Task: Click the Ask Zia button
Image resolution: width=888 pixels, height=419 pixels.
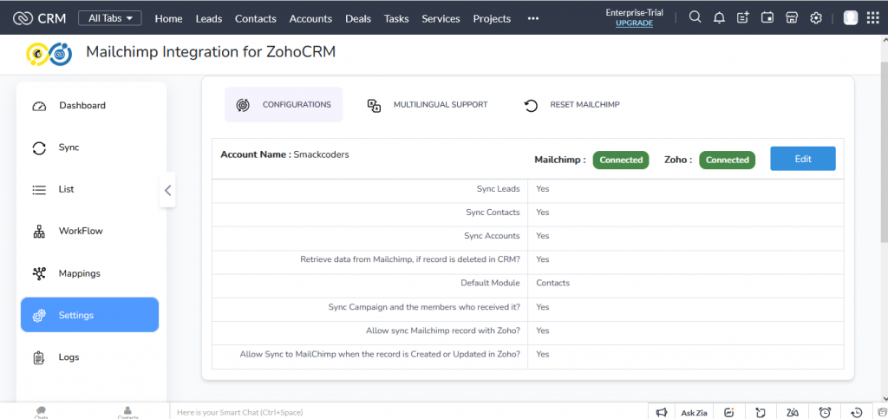Action: point(694,413)
